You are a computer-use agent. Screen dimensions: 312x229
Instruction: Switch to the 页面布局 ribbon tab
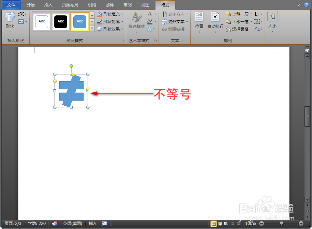(x=70, y=5)
